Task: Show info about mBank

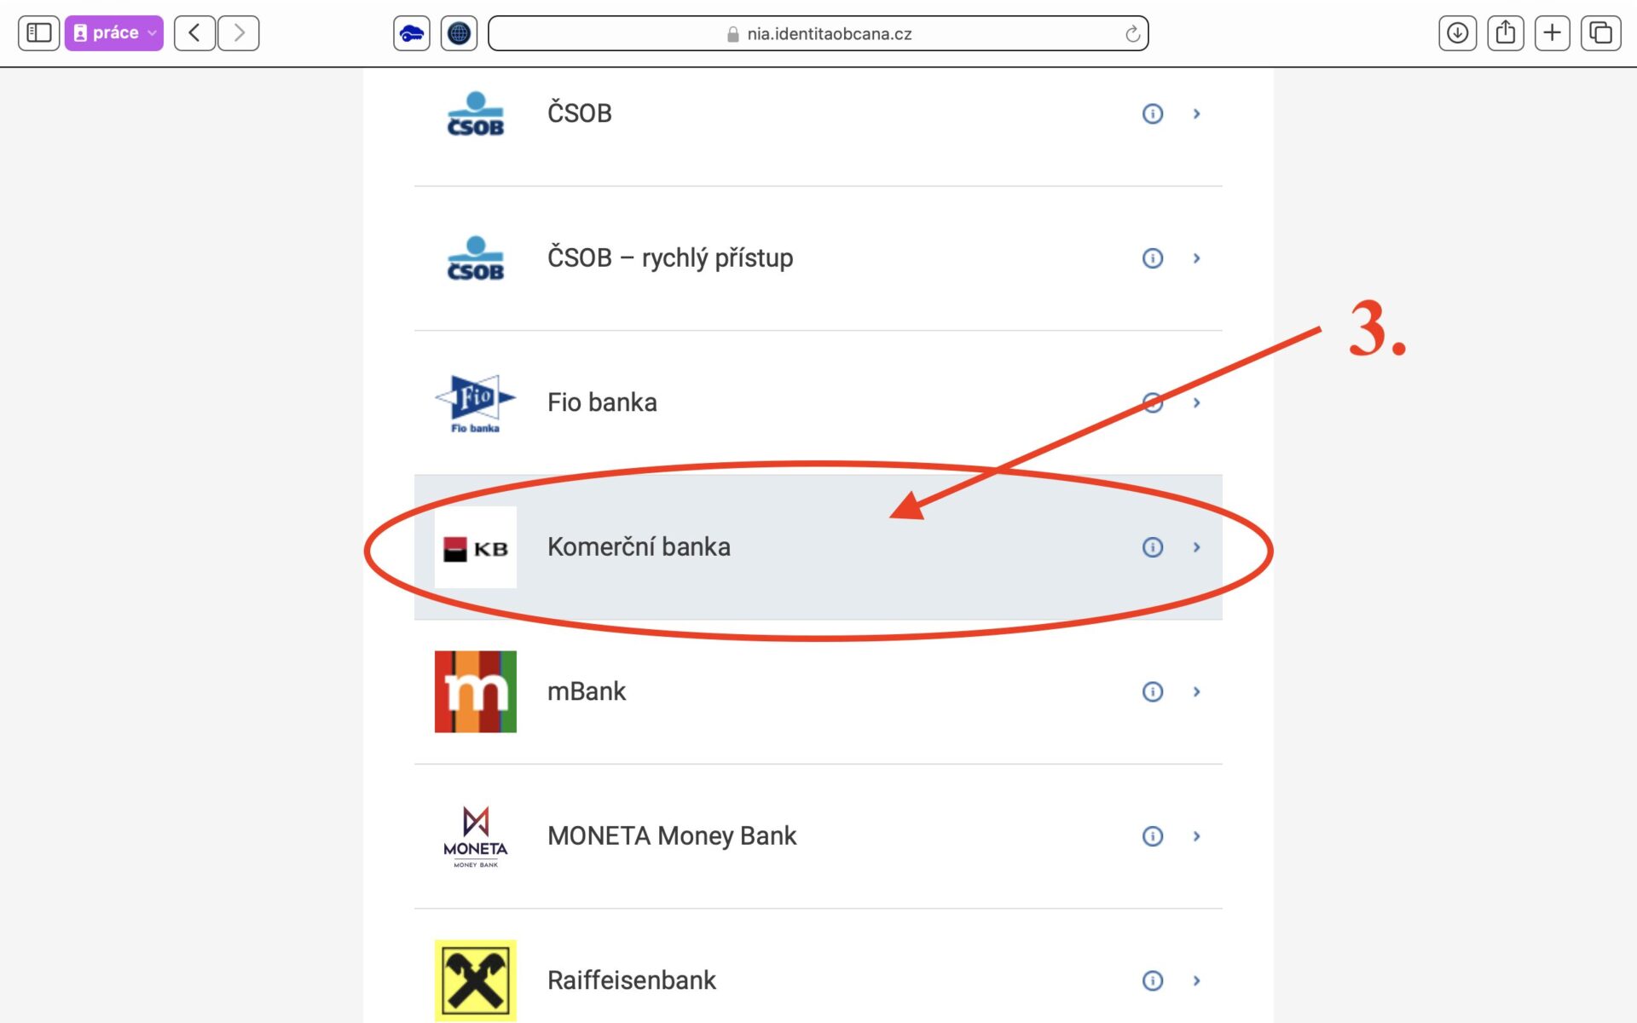Action: click(x=1153, y=691)
